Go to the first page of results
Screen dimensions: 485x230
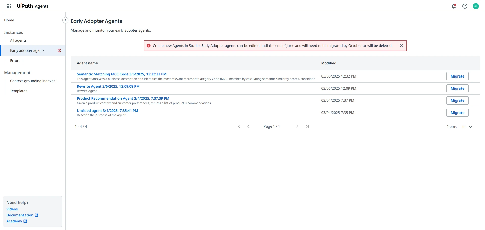pos(238,126)
